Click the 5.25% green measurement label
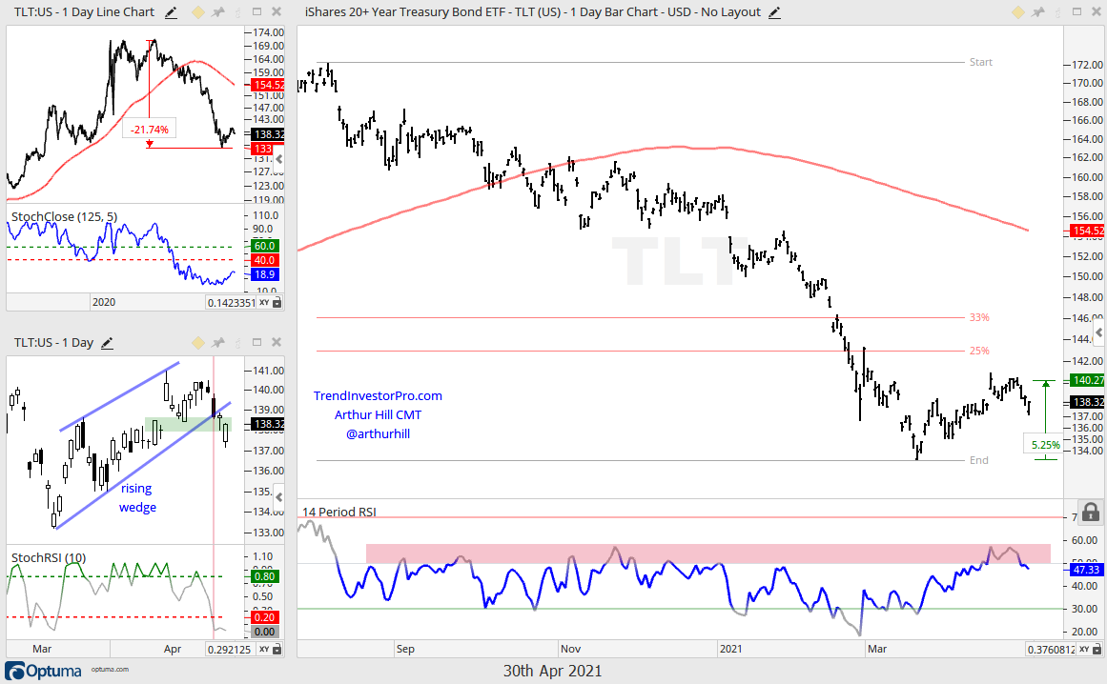 point(1046,445)
